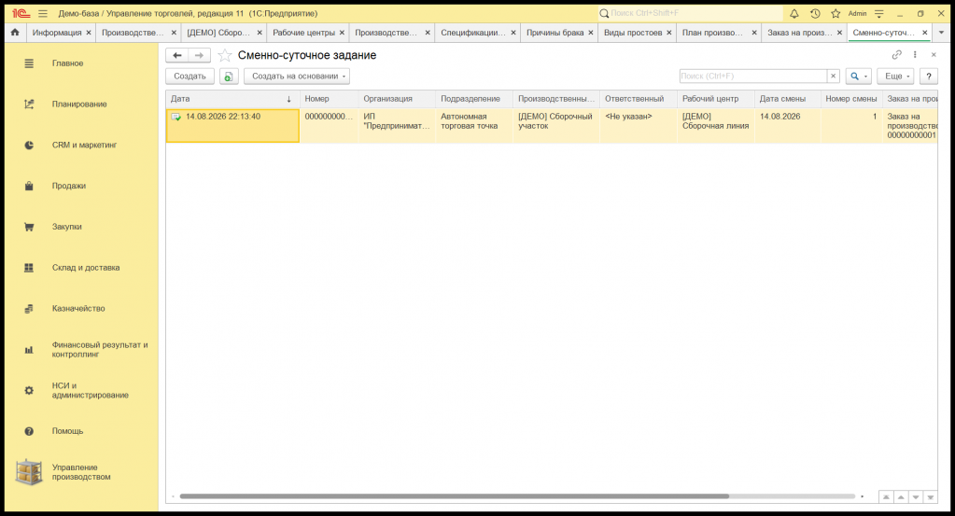Sort by the Номер column header
The height and width of the screenshot is (516, 955).
329,99
